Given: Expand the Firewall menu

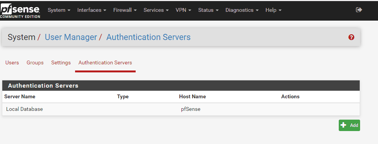Looking at the screenshot, I should [125, 10].
